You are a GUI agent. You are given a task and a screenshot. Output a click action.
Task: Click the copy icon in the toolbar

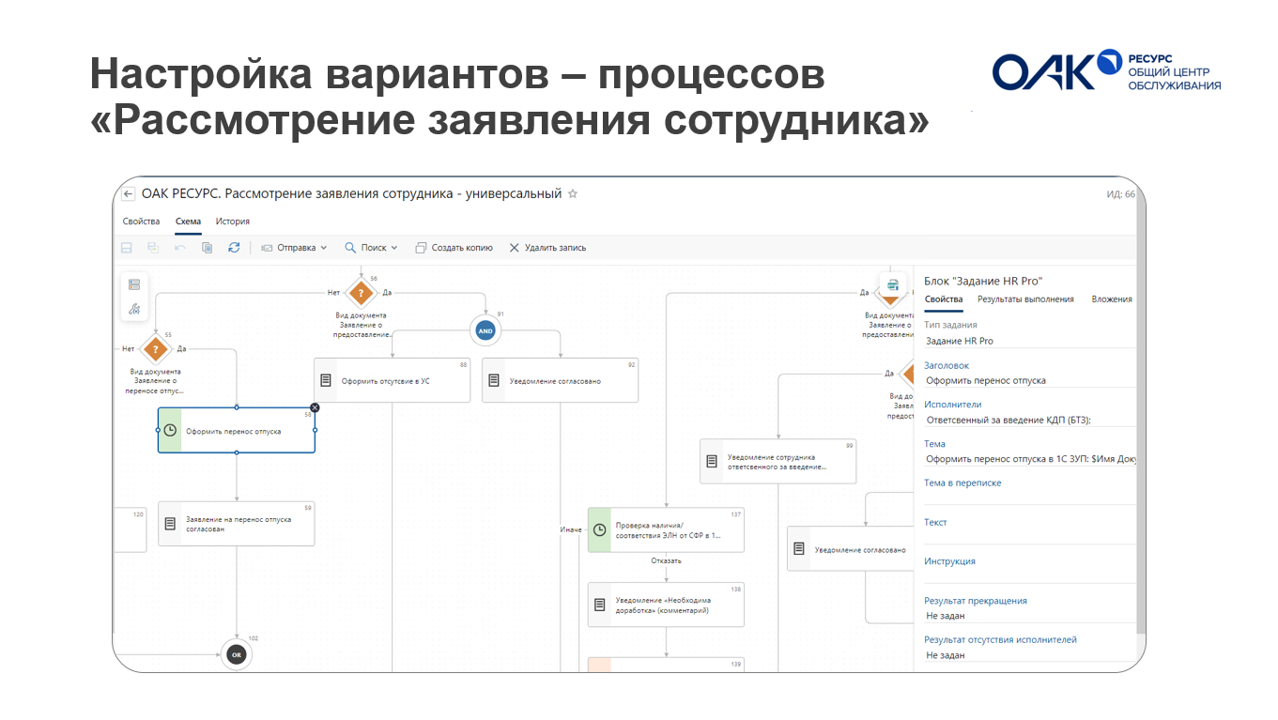point(207,248)
